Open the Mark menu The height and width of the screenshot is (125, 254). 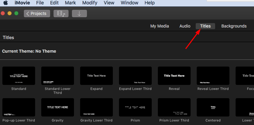click(71, 3)
